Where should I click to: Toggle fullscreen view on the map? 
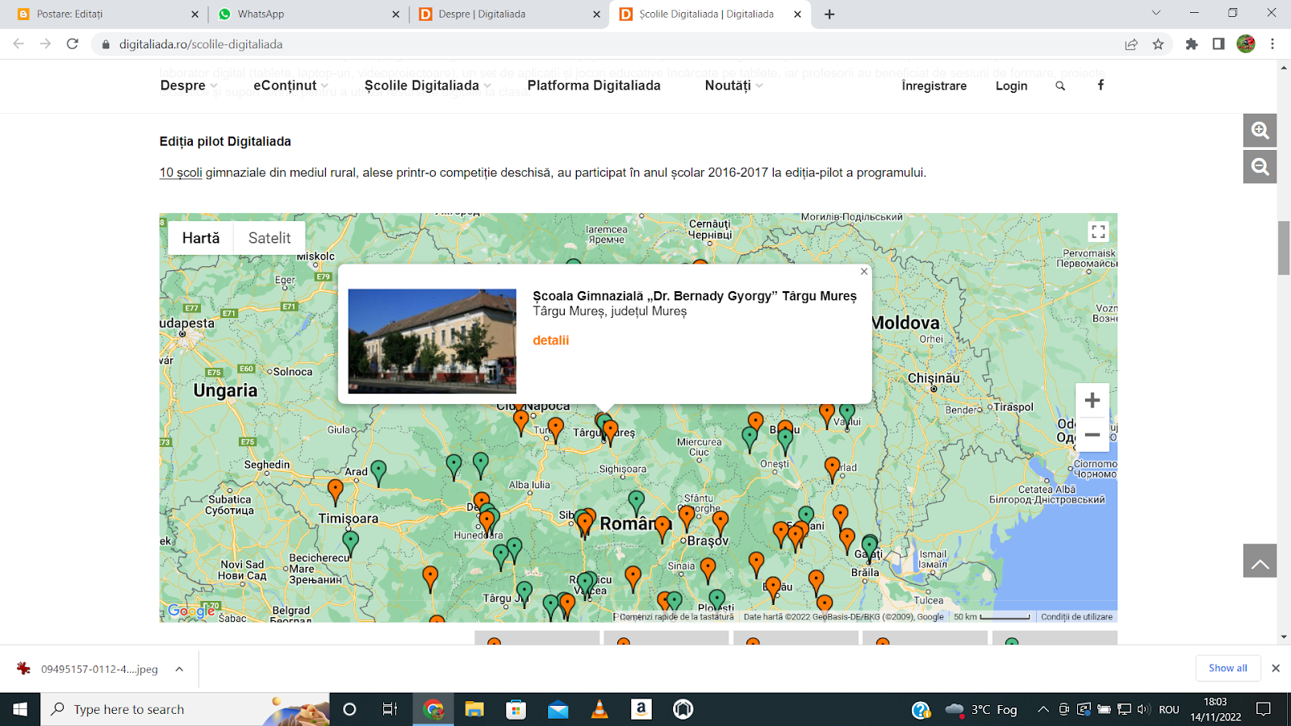(1098, 232)
